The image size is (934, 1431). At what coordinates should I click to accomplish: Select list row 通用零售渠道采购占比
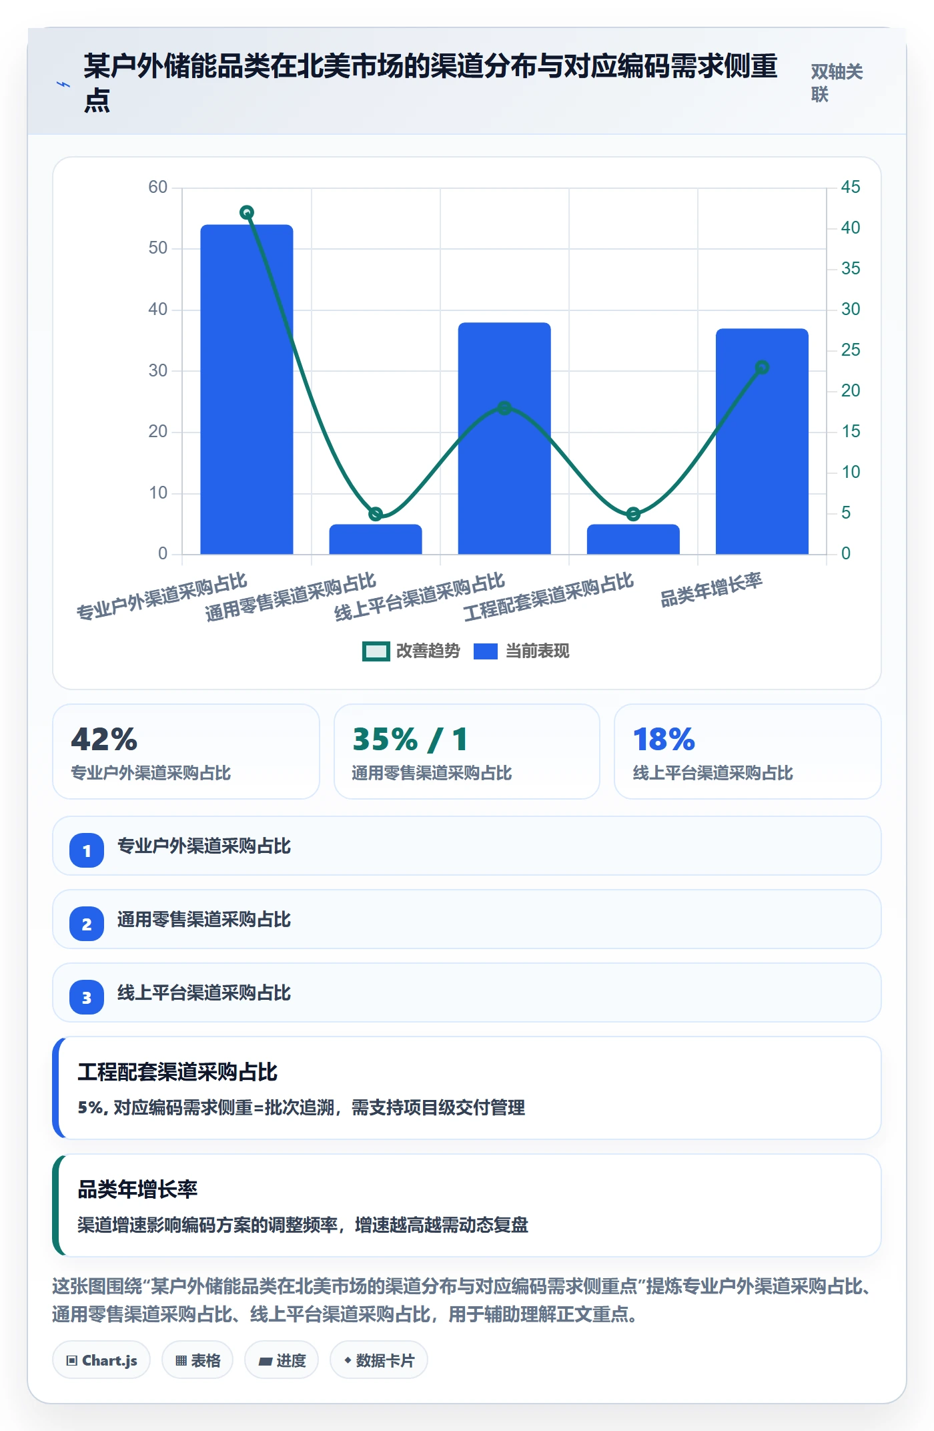click(x=467, y=919)
